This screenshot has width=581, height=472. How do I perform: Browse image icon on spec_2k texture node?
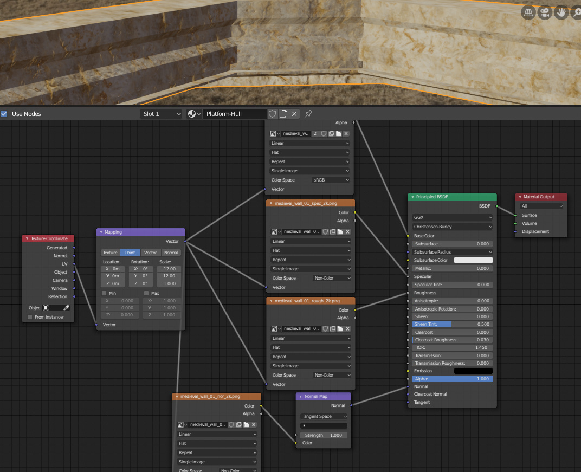(276, 231)
